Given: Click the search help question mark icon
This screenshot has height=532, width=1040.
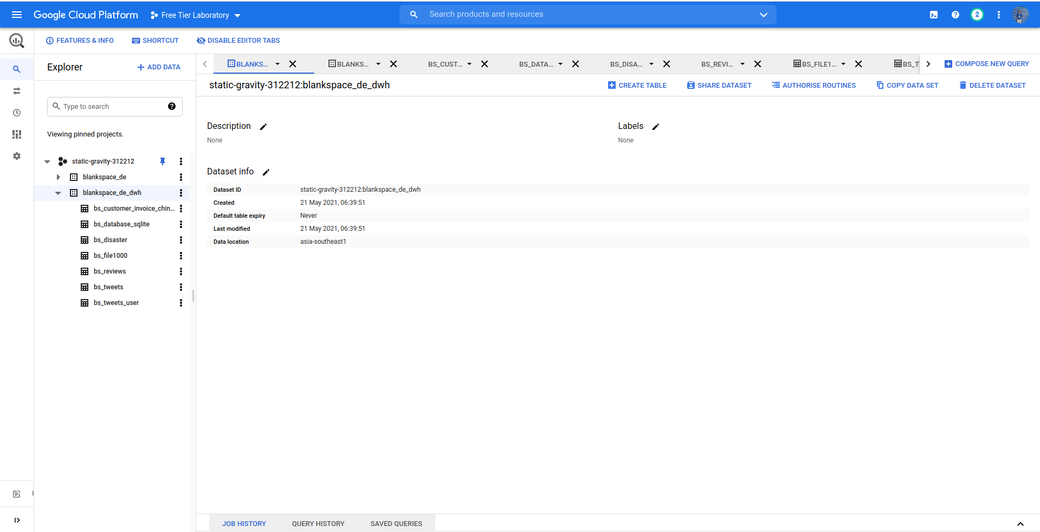Looking at the screenshot, I should coord(172,106).
